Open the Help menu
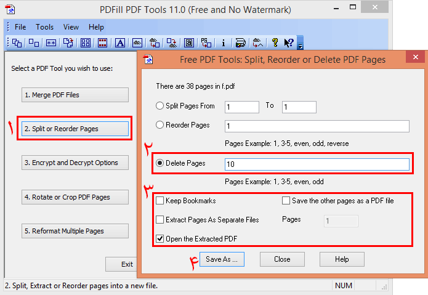 click(96, 27)
